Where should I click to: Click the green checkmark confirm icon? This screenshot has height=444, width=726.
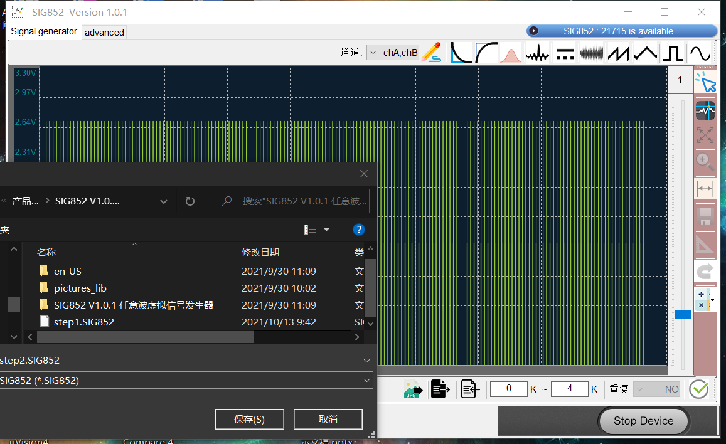[x=698, y=389]
